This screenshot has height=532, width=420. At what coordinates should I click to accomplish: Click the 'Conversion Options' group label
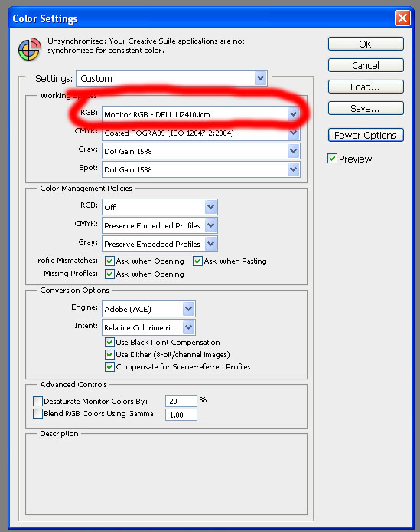point(74,290)
